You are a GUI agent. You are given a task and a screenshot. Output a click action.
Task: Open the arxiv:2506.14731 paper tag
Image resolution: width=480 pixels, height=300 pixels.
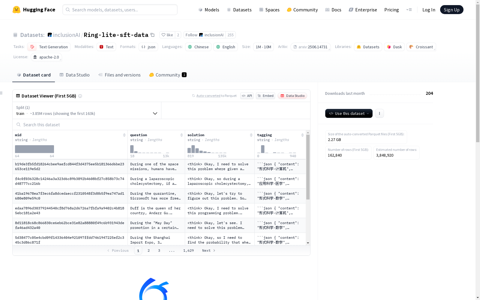(310, 47)
